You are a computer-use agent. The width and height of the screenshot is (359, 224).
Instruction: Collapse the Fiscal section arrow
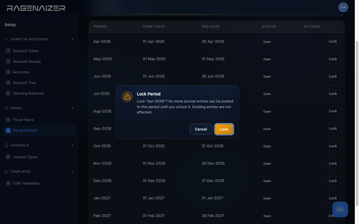click(x=73, y=108)
